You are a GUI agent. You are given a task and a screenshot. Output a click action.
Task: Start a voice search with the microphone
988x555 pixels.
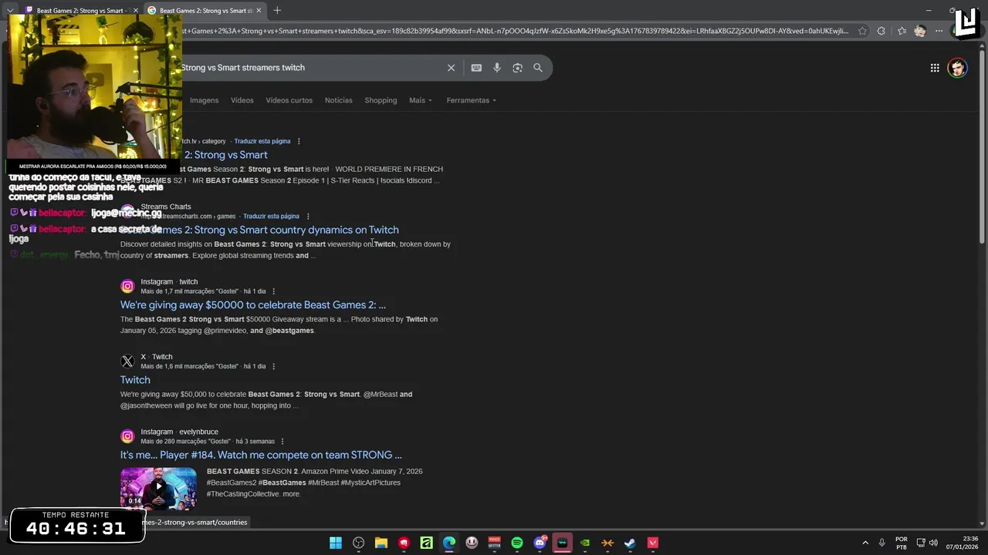[x=497, y=68]
